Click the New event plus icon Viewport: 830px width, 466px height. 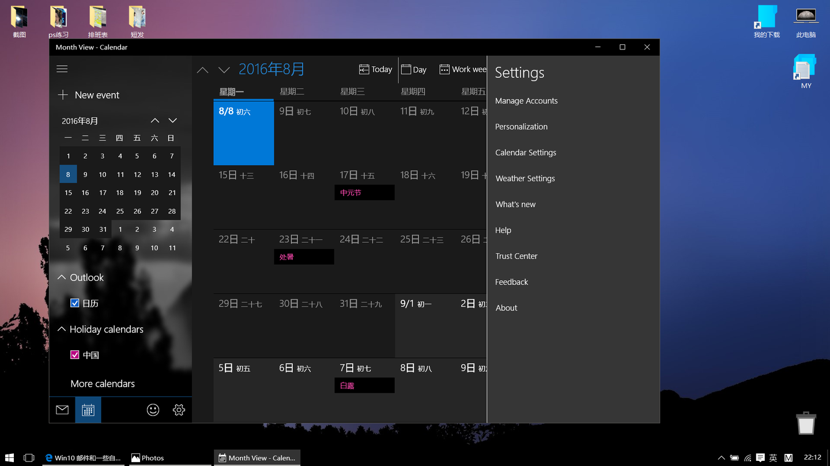point(63,95)
